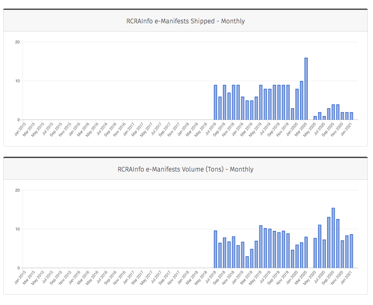Click the May 2019 bar in Volume chart

tap(261, 246)
